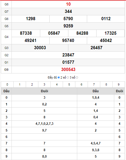Screen dimensions: 126x160
Task: Filter results by digit 8 tab
Action: [106, 84]
